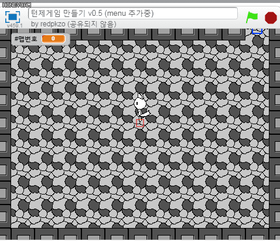Click the small red square marker
The width and height of the screenshot is (280, 242).
click(x=140, y=123)
